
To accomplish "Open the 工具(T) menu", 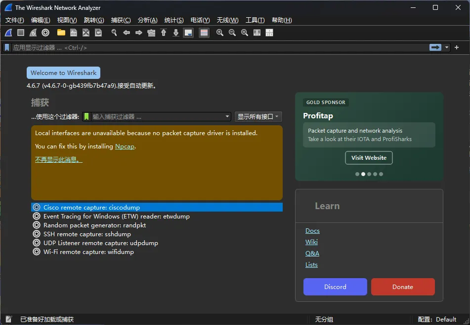I will point(255,20).
